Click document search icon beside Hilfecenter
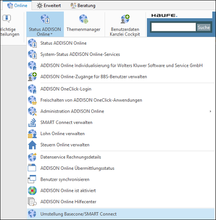This screenshot has width=216, height=220. 32,202
